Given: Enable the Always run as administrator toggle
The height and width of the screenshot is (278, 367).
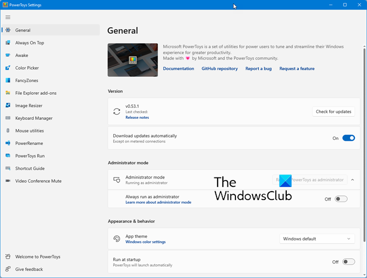Looking at the screenshot, I should tap(341, 199).
